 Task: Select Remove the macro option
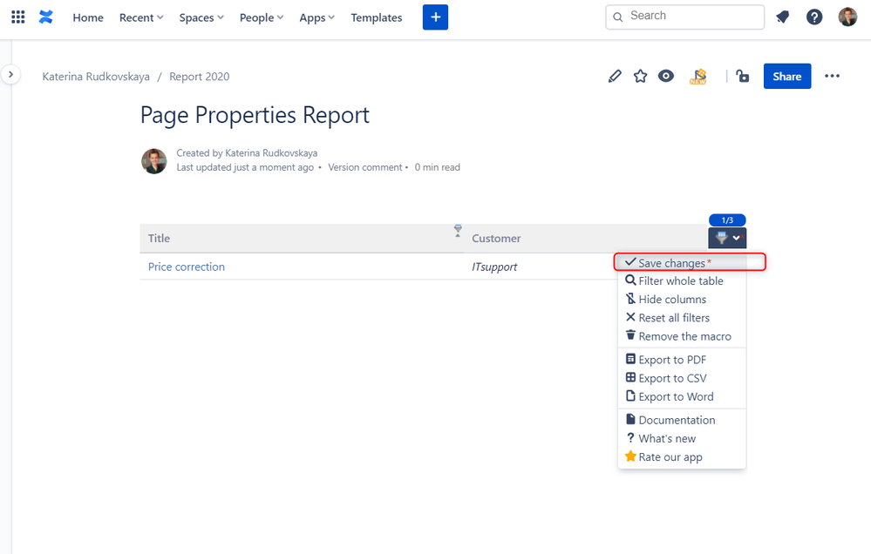682,336
